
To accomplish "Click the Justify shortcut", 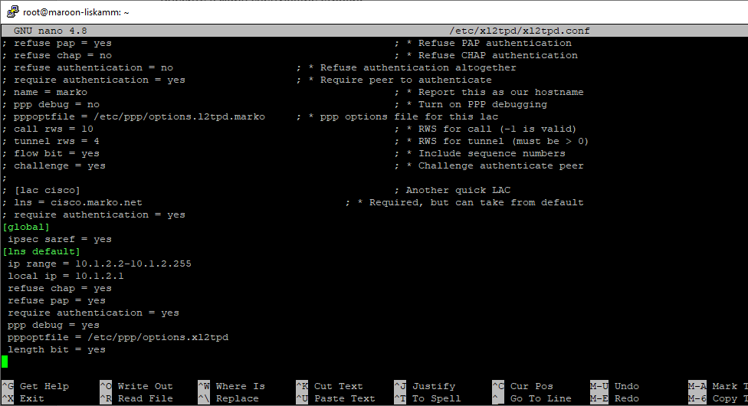I will point(425,386).
